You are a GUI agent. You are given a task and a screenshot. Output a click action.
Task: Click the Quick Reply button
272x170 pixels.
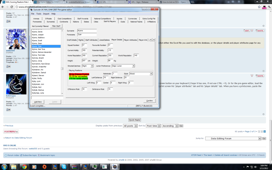[135, 120]
